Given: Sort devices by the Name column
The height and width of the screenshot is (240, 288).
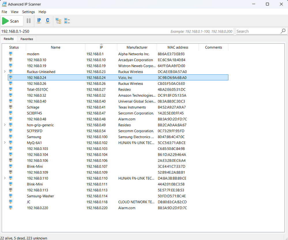Looking at the screenshot, I should 55,47.
